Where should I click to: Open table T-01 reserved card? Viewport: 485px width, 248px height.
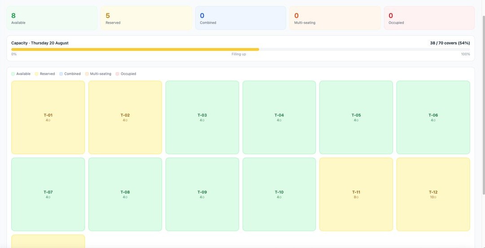[x=48, y=117]
